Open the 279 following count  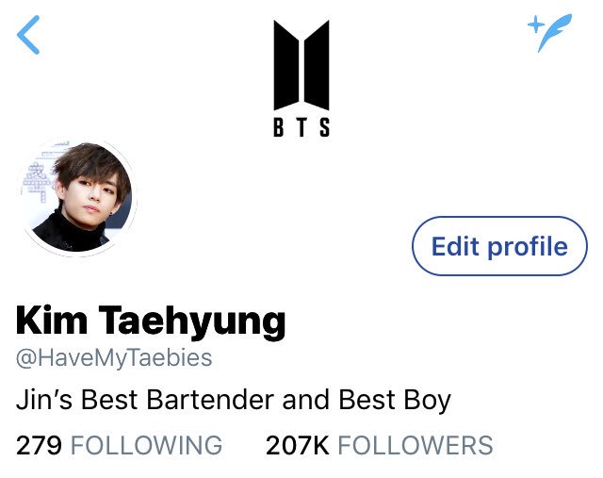[39, 445]
